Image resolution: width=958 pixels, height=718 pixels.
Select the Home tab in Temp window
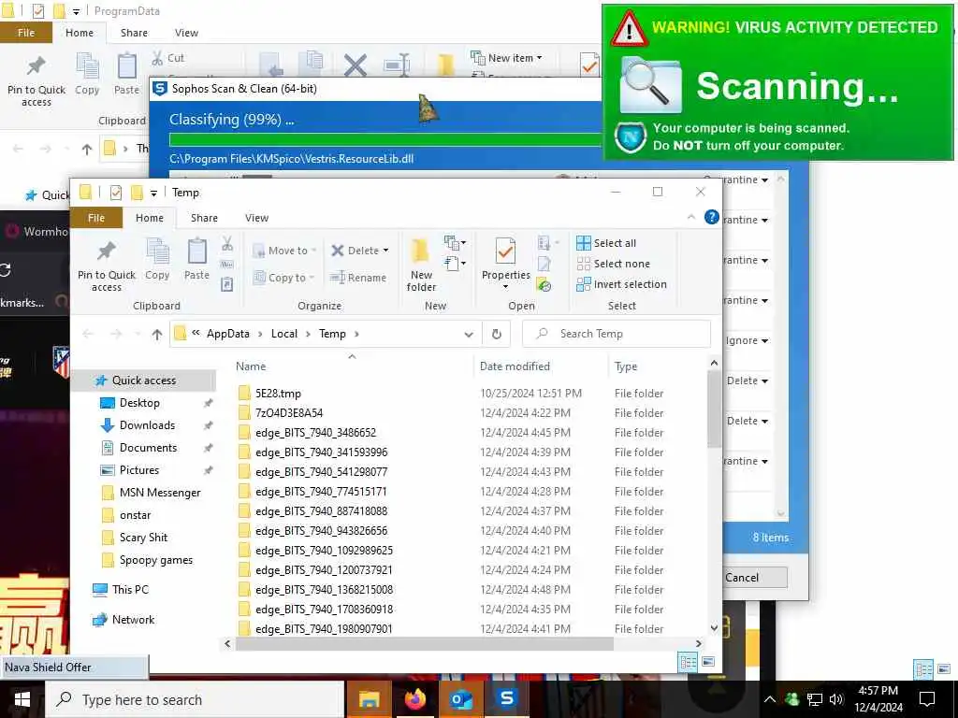pos(150,218)
